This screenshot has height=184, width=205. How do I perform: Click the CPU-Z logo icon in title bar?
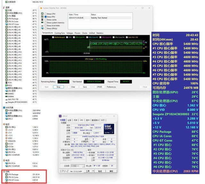pos(61,116)
